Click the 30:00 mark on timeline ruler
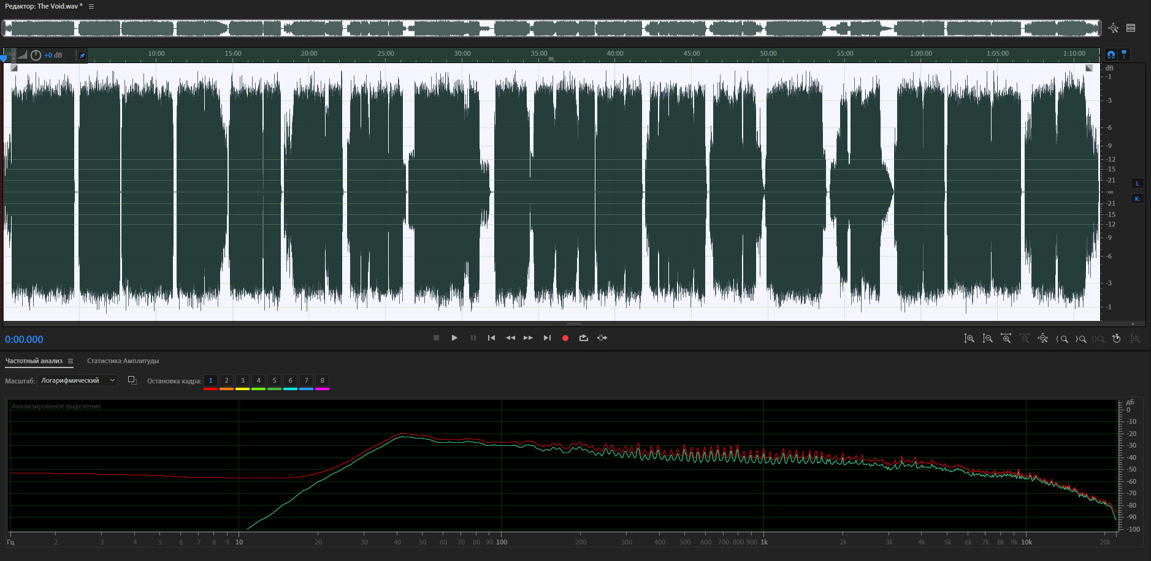This screenshot has height=561, width=1151. point(462,53)
